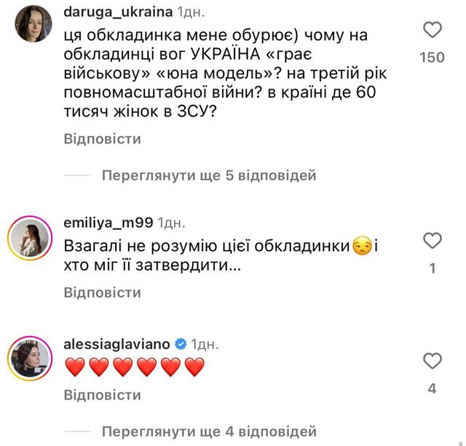Screen dimensions: 466x446
Task: View the 4 likes count on alessiaglaviano's comment
Action: pos(433,389)
